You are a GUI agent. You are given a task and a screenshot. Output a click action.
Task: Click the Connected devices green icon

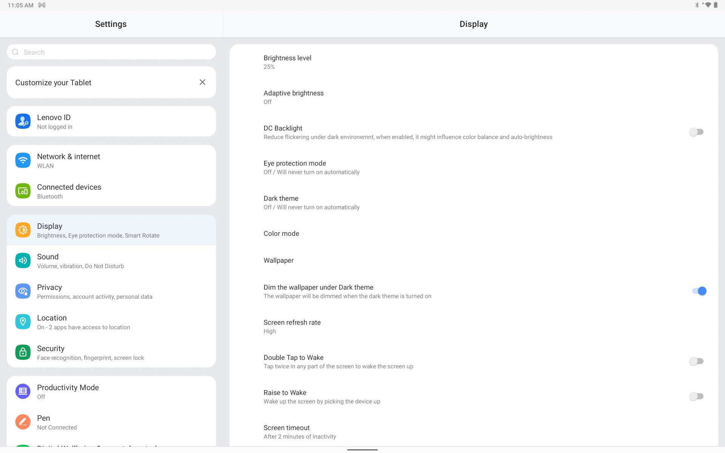(23, 191)
